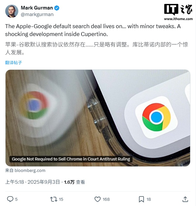Click the 15 retweets count

tap(61, 199)
